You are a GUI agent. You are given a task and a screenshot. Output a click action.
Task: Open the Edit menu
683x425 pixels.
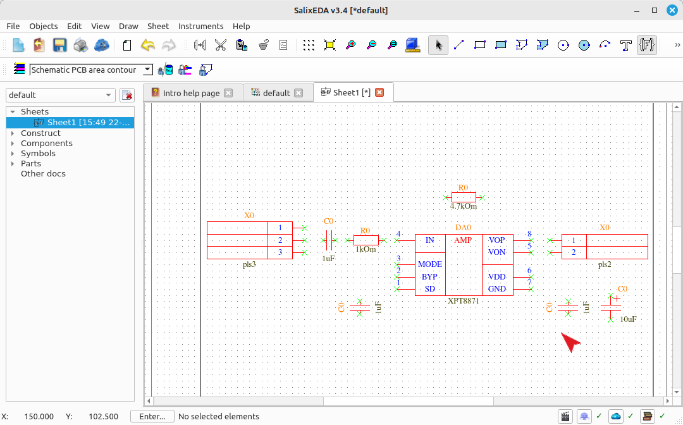point(75,26)
